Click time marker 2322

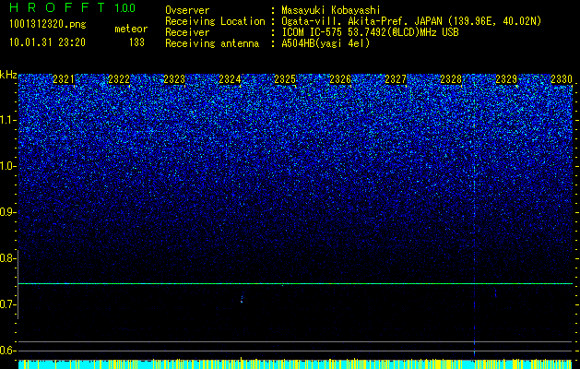[x=119, y=79]
